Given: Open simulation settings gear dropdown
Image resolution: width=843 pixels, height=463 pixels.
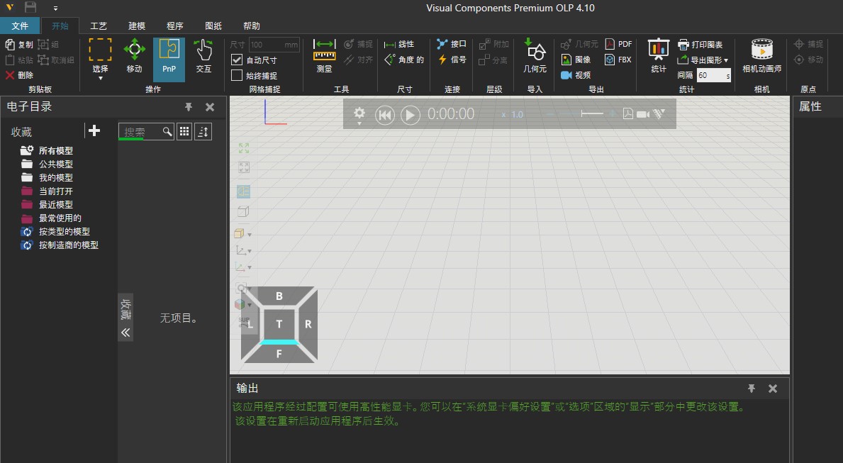Looking at the screenshot, I should coord(359,115).
